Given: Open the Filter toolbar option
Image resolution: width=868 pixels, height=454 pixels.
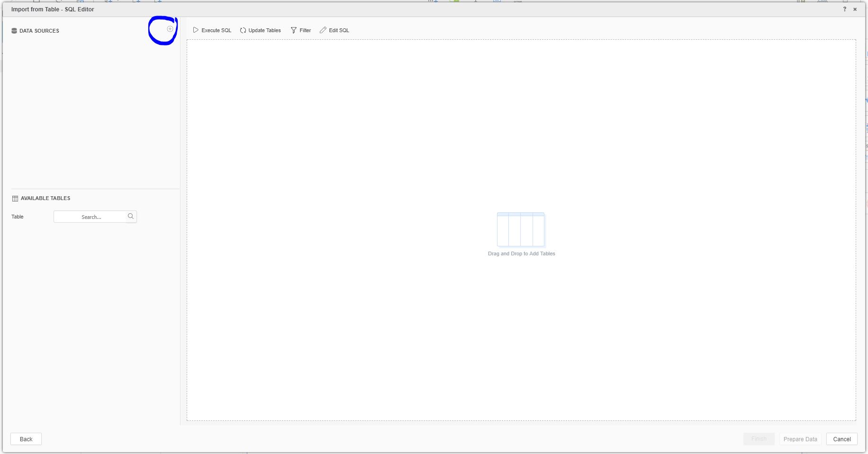Looking at the screenshot, I should pyautogui.click(x=304, y=30).
